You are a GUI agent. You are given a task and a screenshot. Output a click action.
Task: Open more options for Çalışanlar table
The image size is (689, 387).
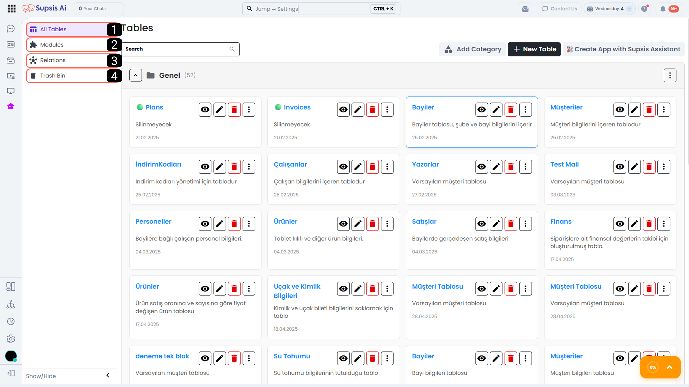coord(387,167)
